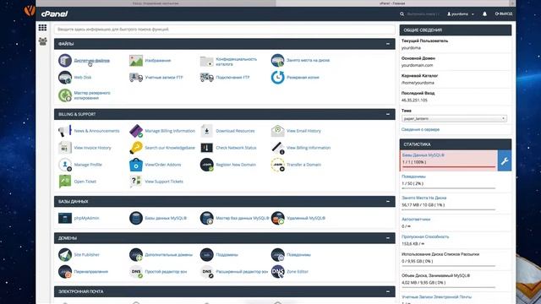Screen dimensions: 541x304
Task: Open MySQL Databases statistics link
Action: (x=423, y=155)
